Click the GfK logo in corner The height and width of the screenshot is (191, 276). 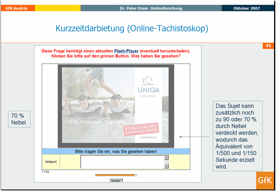point(265,181)
